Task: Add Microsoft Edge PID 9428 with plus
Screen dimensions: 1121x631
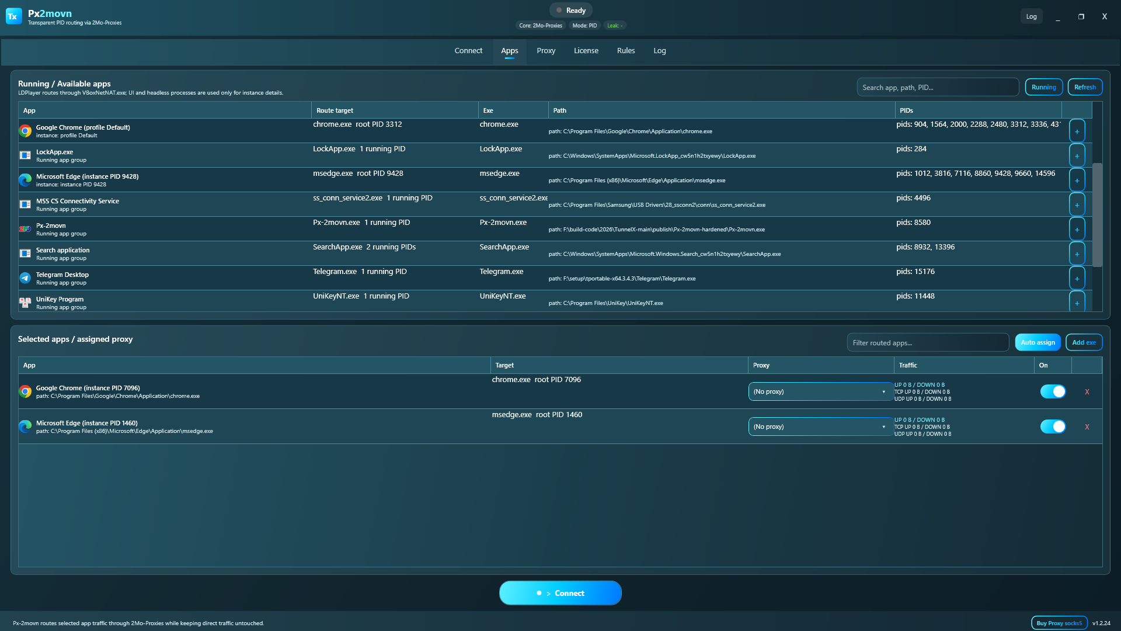Action: 1077,180
